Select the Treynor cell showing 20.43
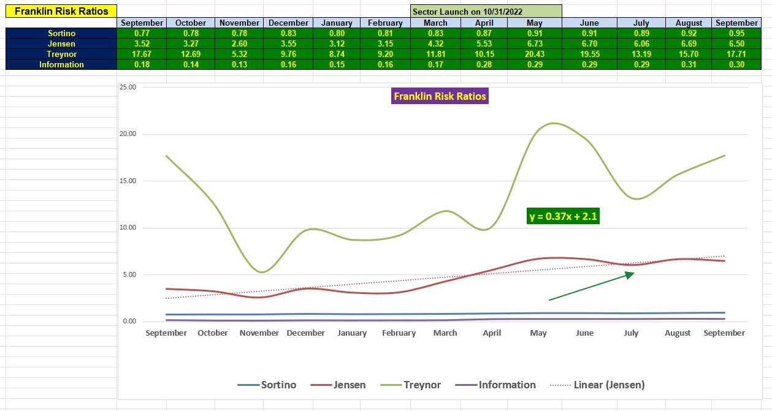The image size is (772, 411). 534,54
